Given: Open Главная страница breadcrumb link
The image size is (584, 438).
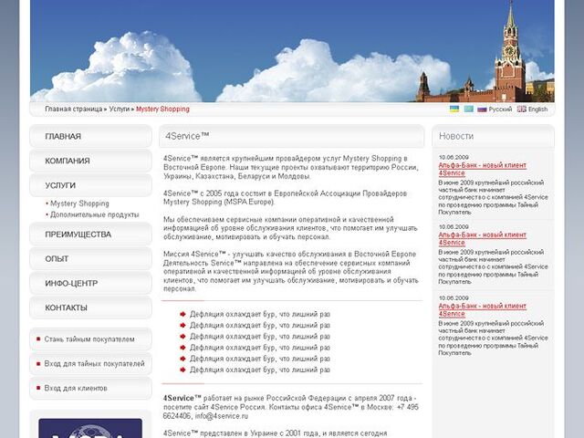Looking at the screenshot, I should [x=73, y=109].
